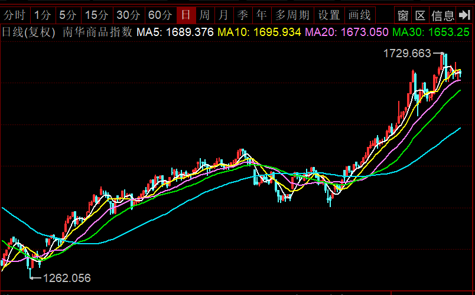Select the 60分 period tab
Viewport: 475px width, 295px height.
[x=161, y=15]
